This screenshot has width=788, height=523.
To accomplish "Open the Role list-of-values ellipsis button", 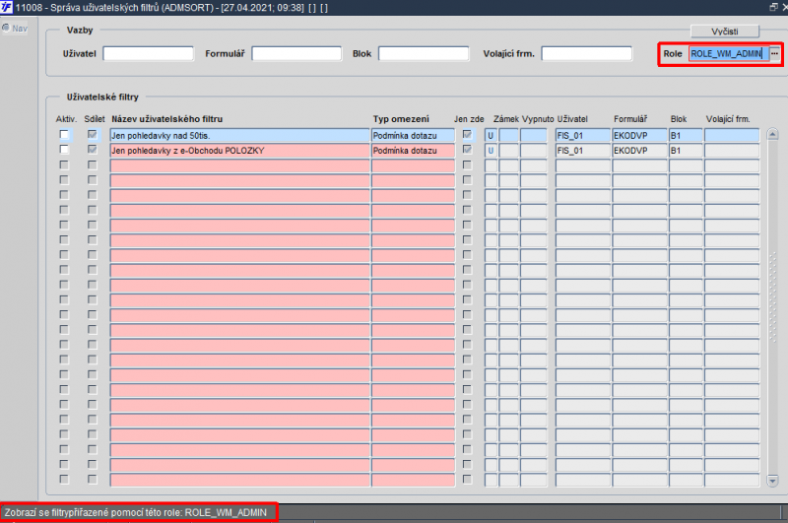I will pos(774,54).
